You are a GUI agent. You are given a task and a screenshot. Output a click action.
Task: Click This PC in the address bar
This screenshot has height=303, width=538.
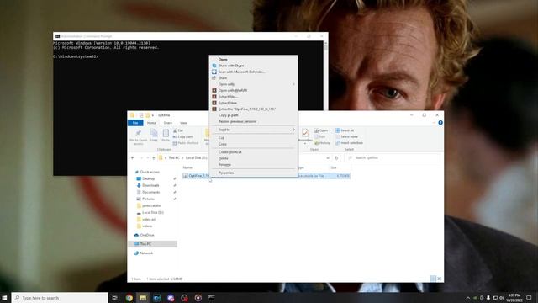coord(174,158)
